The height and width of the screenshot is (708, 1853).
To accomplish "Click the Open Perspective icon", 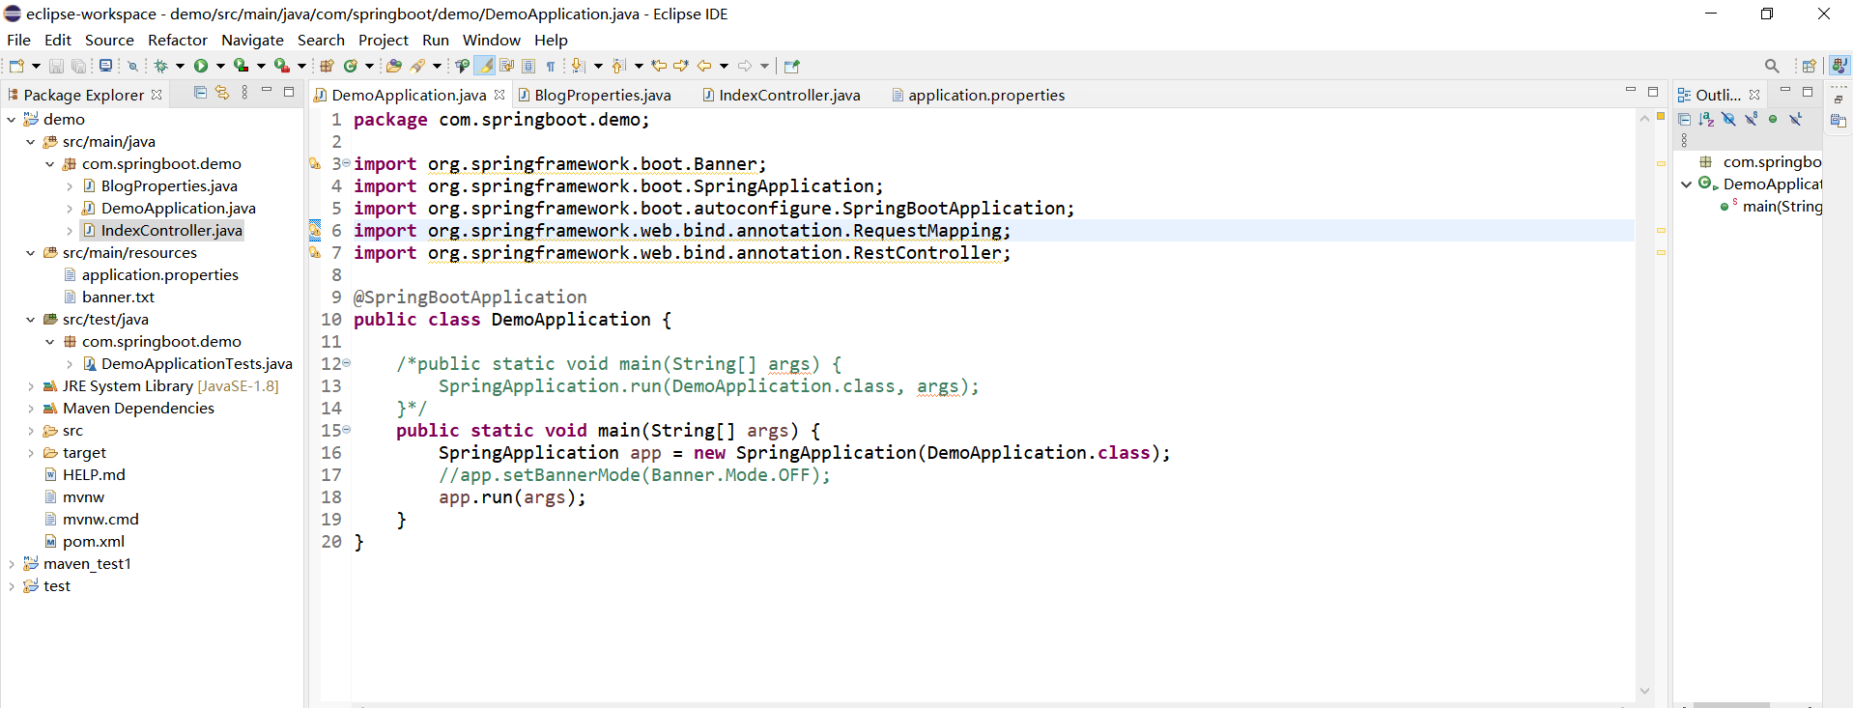I will 1809,66.
